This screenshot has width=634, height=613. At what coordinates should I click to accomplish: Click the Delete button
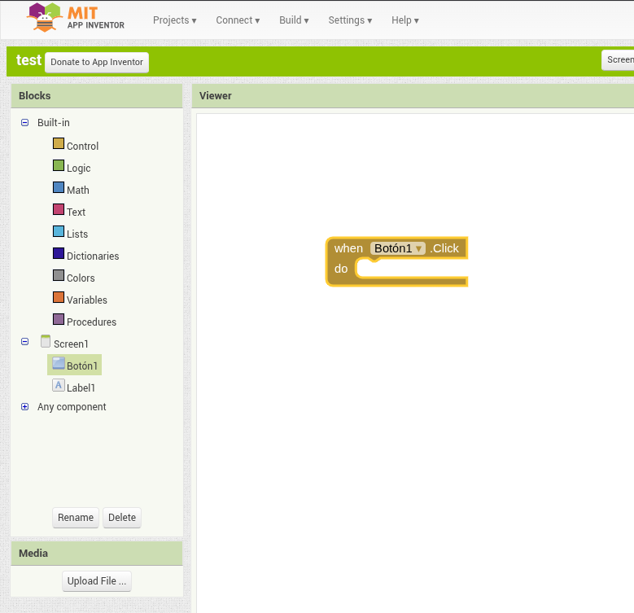click(122, 518)
